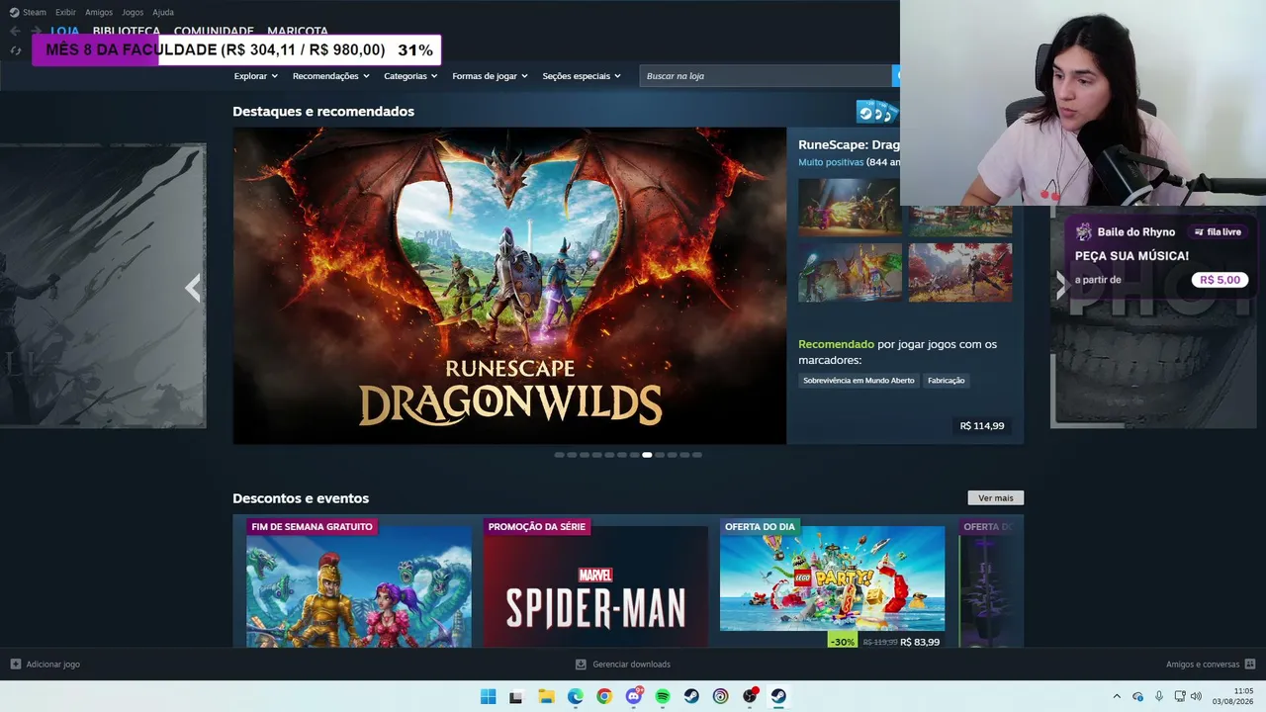The image size is (1266, 712).
Task: Open the Amigos menu
Action: 99,13
